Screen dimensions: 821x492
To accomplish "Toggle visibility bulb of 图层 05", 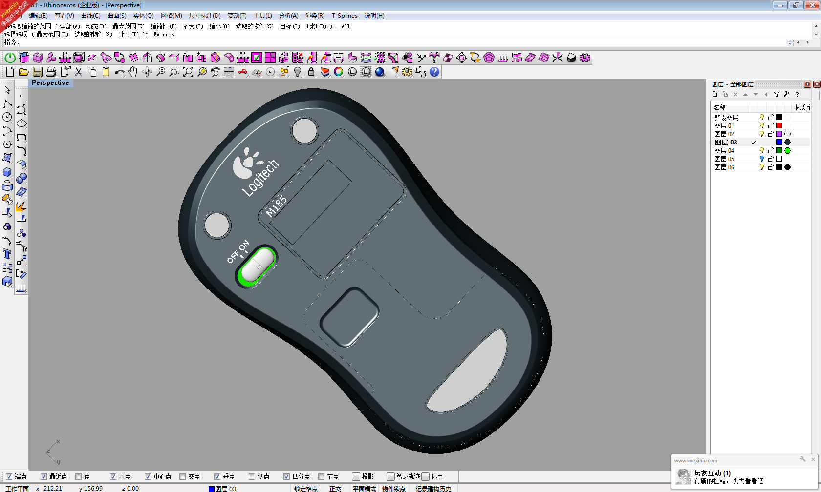I will pos(761,159).
